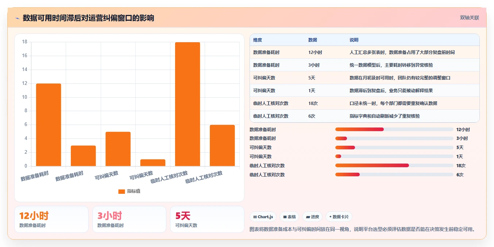The width and height of the screenshot is (494, 247).
Task: Click the progress bar labeled 3小时
Action: pos(394,138)
